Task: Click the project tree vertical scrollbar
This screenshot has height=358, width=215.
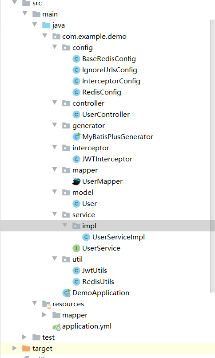Action: pyautogui.click(x=212, y=156)
